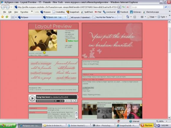Open the Editor - Photoshop taskbar item
Viewport: 171px width, 128px height.
click(x=103, y=125)
